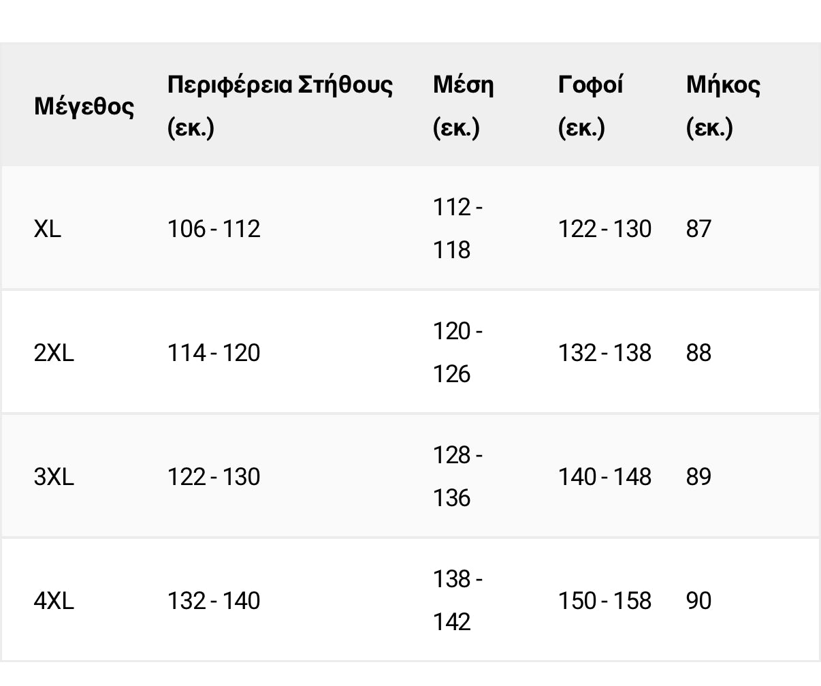821x686 pixels.
Task: Click the Μέση (εκ.) column header
Action: point(464,106)
